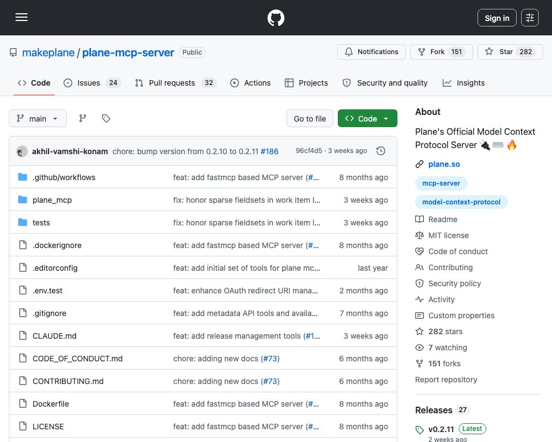
Task: Open commit hash 96cf4d5
Action: pos(309,151)
